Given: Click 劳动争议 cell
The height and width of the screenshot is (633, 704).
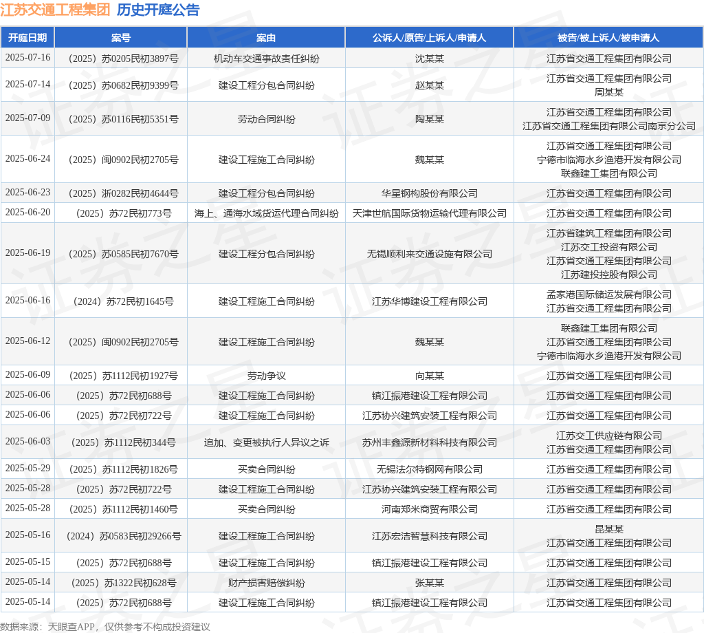Looking at the screenshot, I should (x=266, y=376).
